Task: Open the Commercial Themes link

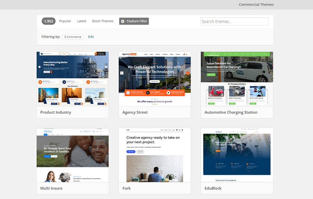Action: tap(256, 5)
